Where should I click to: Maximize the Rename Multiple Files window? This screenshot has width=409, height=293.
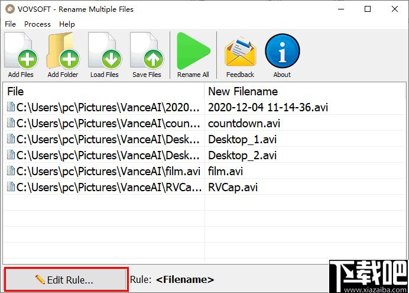(368, 9)
